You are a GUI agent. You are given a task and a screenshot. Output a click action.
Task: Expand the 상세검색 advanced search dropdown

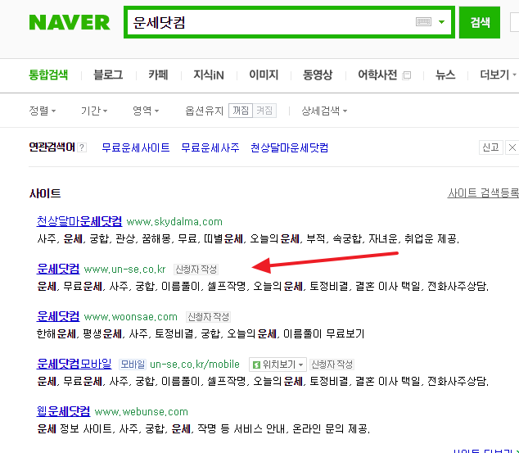(324, 111)
